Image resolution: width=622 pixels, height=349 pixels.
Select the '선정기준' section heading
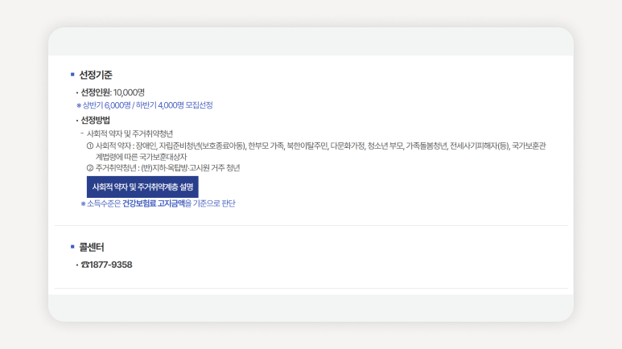96,75
